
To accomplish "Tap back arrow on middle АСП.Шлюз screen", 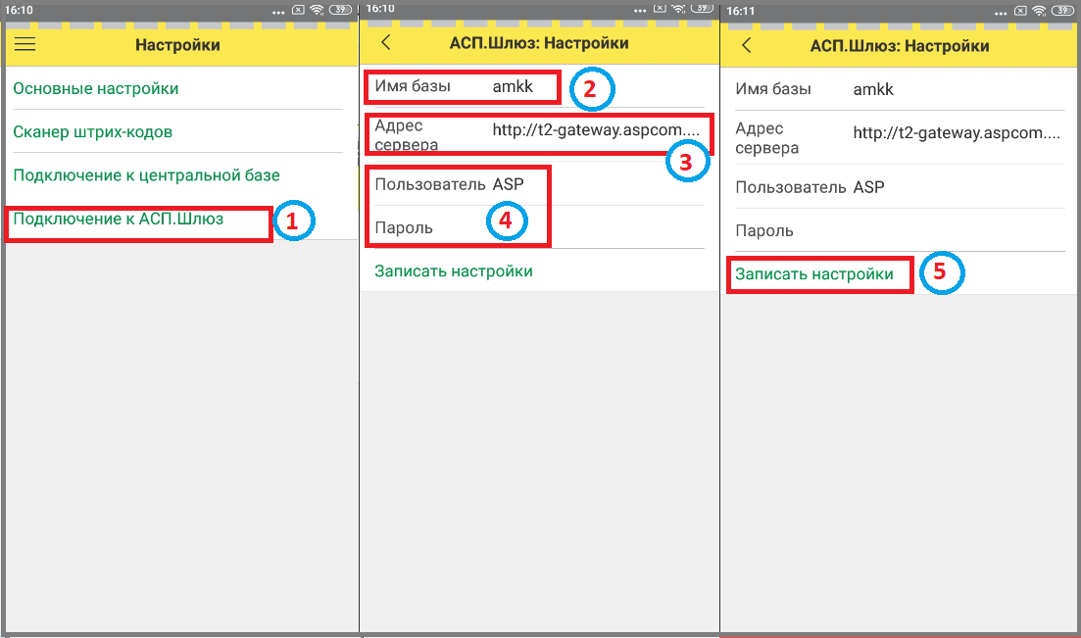I will pyautogui.click(x=386, y=43).
